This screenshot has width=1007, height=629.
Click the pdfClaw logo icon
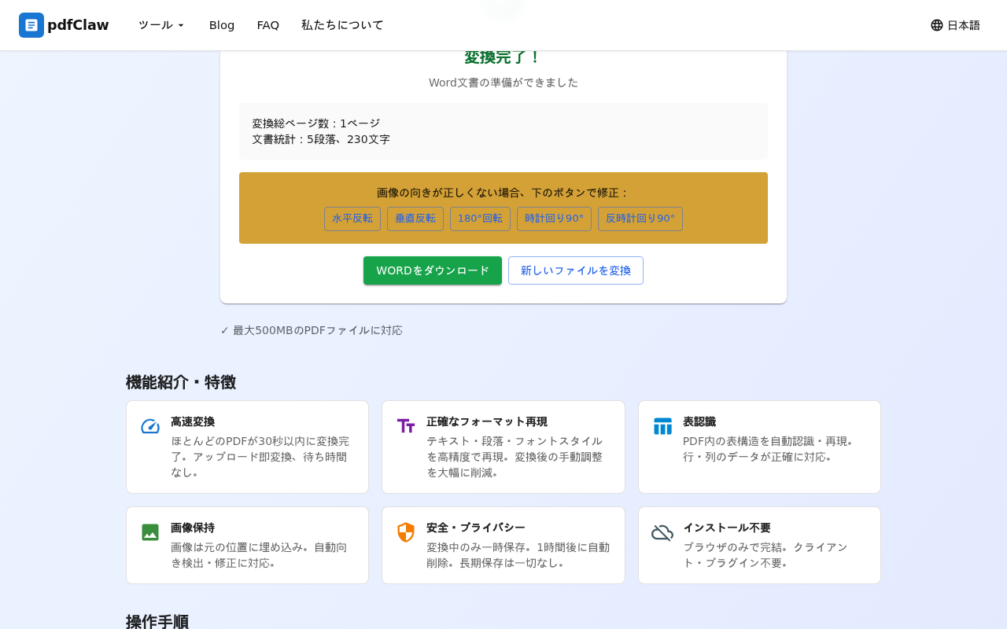30,25
